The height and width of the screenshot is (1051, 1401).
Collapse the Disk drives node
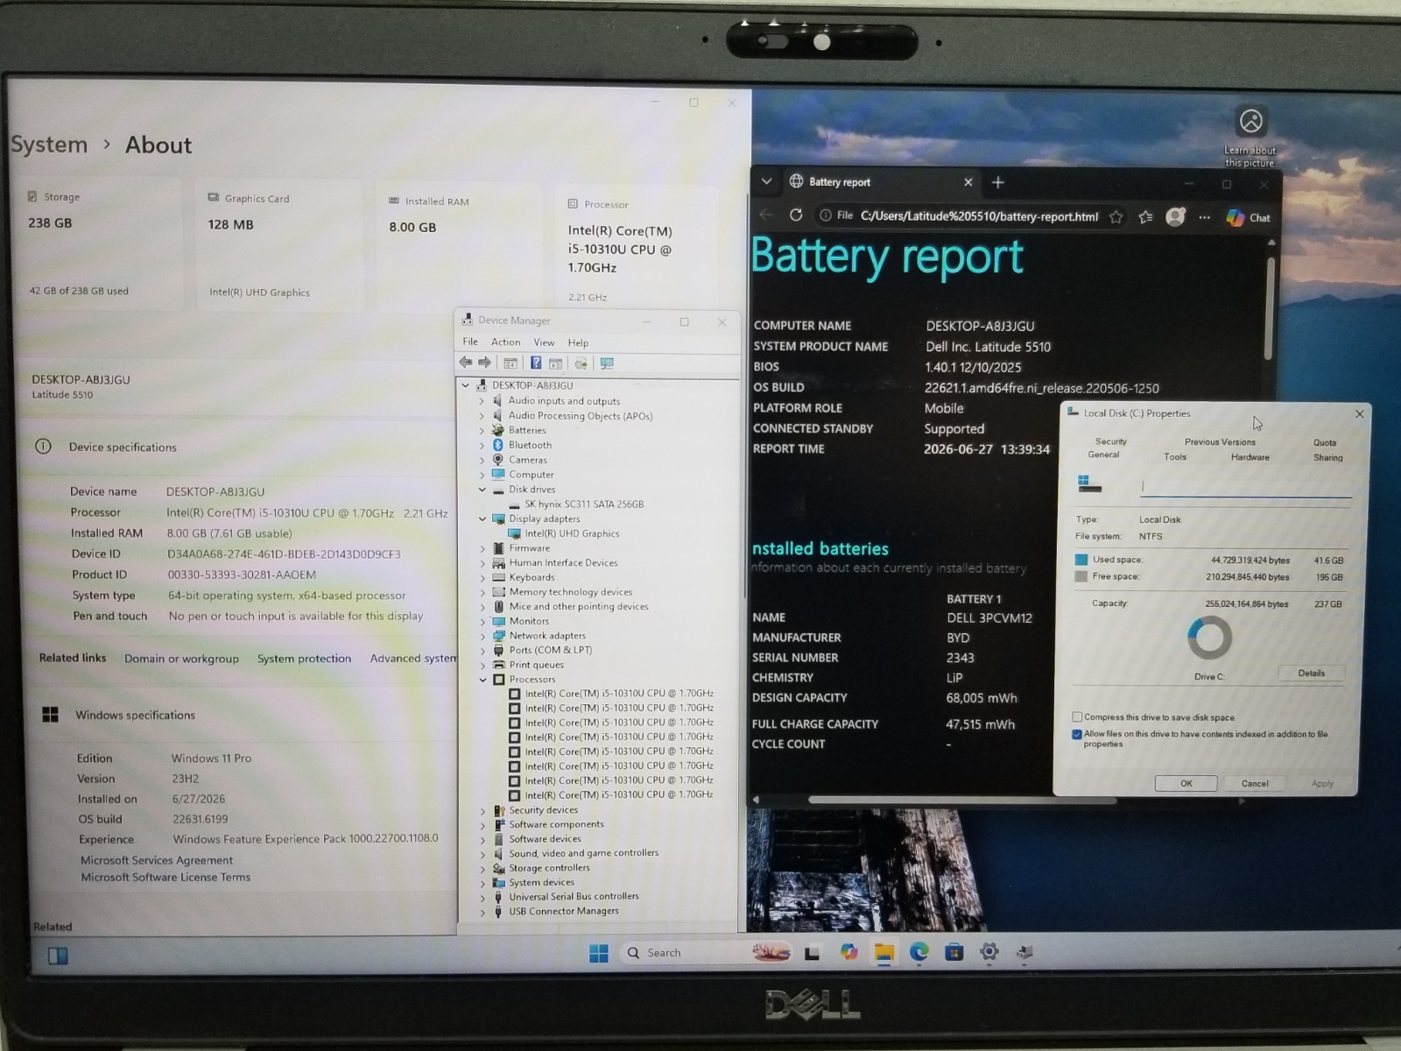pyautogui.click(x=482, y=490)
